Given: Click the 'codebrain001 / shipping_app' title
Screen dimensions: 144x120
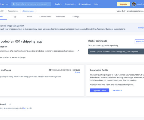Looking at the screenshot, I should [21, 42].
